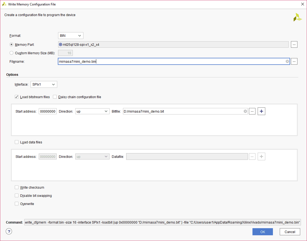The height and width of the screenshot is (241, 307).
Task: Browse for output filename using ellipsis button
Action: [294, 62]
